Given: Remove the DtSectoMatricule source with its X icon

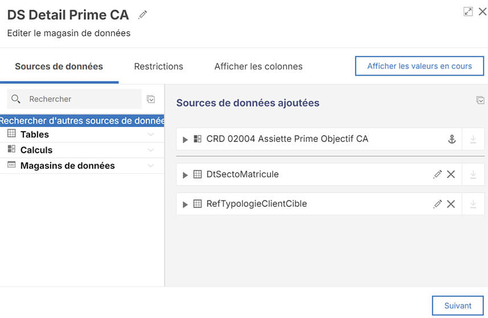Looking at the screenshot, I should 451,174.
